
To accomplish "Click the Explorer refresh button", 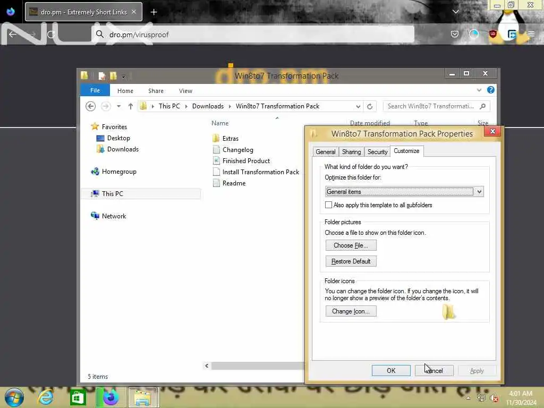I will pyautogui.click(x=370, y=106).
